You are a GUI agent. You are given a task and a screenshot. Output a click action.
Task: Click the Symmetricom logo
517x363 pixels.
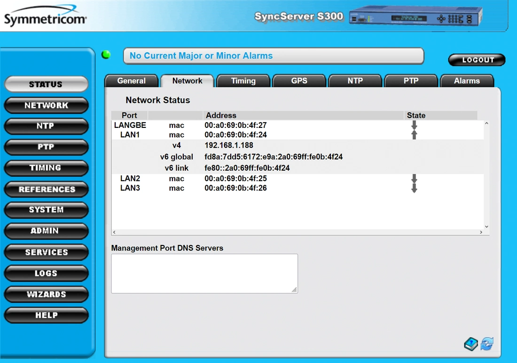[x=45, y=16]
